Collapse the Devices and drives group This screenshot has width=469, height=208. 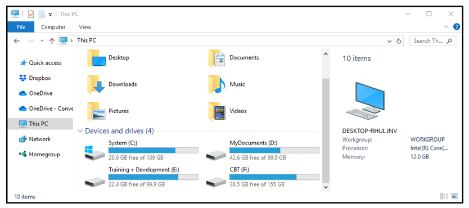[x=80, y=131]
